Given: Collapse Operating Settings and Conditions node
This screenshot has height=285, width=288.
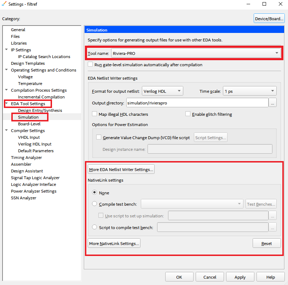Looking at the screenshot, I should (6, 70).
